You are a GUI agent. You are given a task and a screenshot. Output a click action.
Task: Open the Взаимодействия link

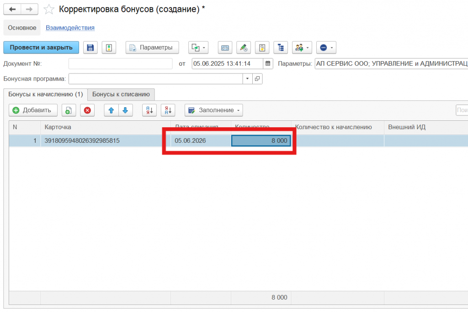click(x=70, y=28)
